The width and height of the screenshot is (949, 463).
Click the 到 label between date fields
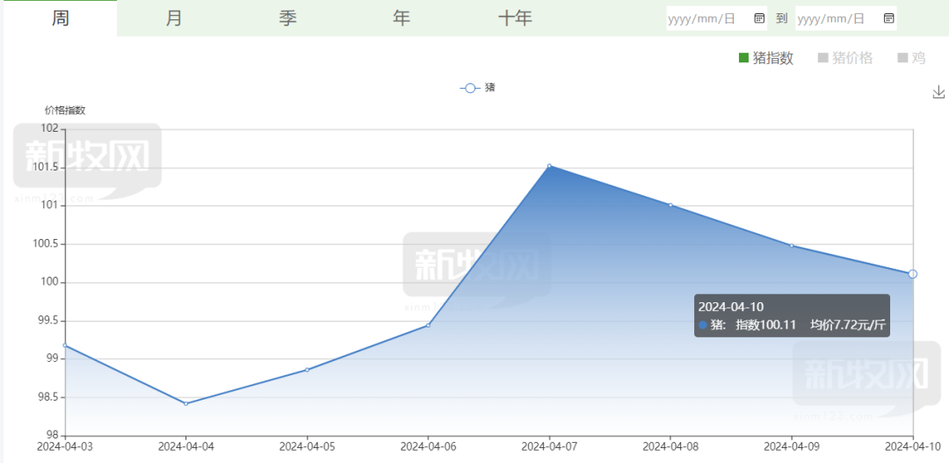point(781,18)
